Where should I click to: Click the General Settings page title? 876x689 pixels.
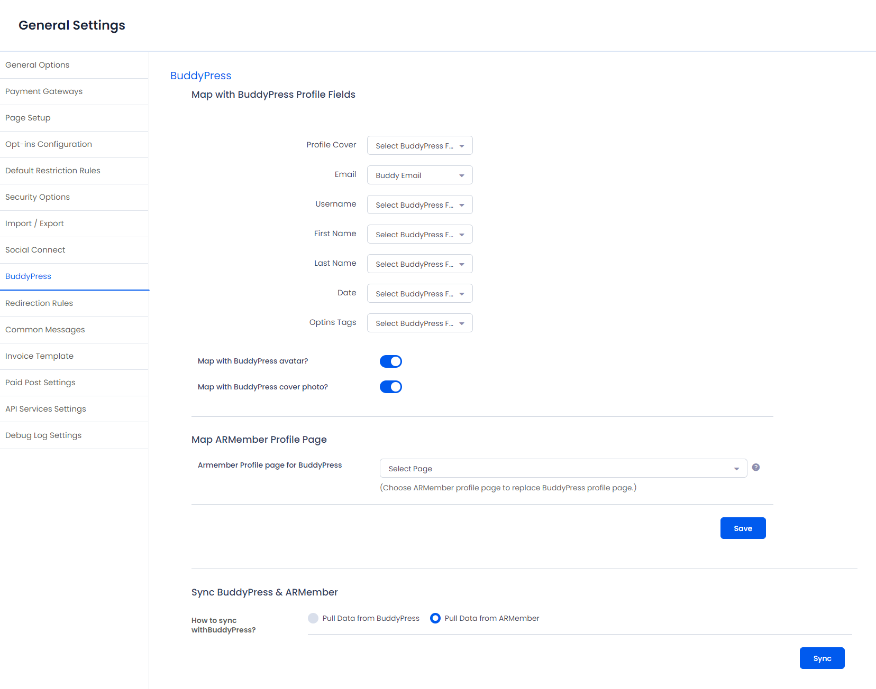72,25
